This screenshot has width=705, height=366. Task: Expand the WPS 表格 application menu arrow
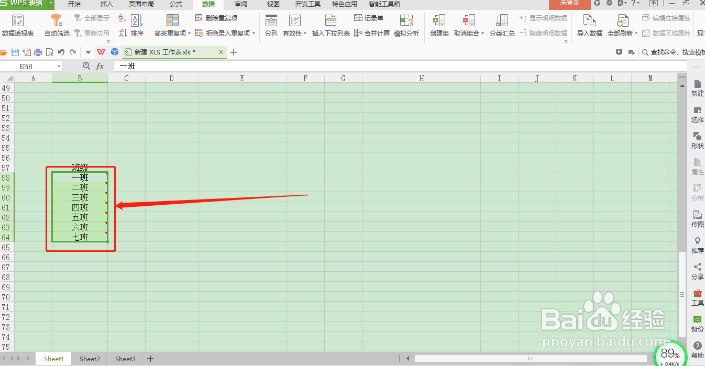(x=51, y=3)
